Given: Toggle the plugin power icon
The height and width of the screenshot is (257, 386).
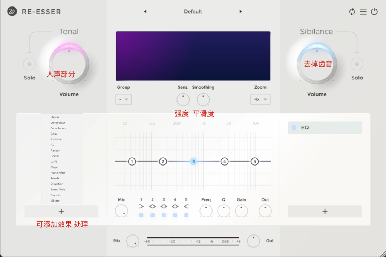Looking at the screenshot, I should 374,12.
